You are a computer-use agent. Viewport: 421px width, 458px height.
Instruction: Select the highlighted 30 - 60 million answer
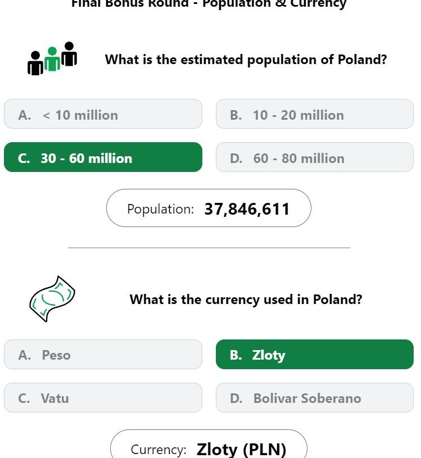(103, 157)
